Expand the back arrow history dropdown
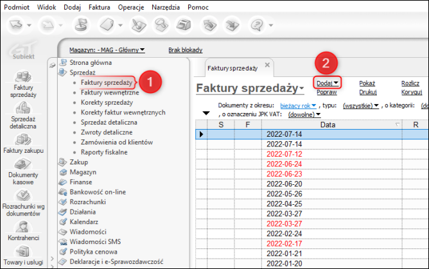 point(29,25)
